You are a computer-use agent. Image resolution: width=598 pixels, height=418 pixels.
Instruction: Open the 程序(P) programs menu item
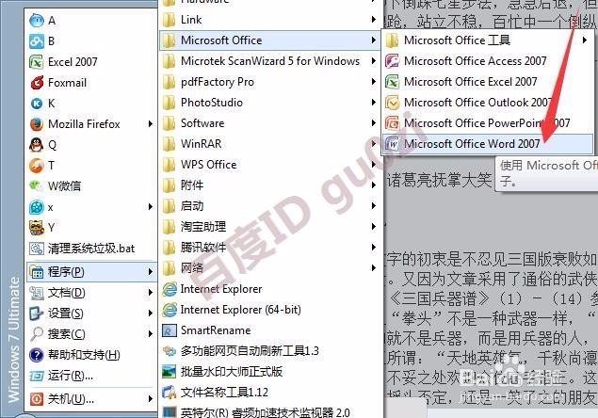[x=91, y=272]
